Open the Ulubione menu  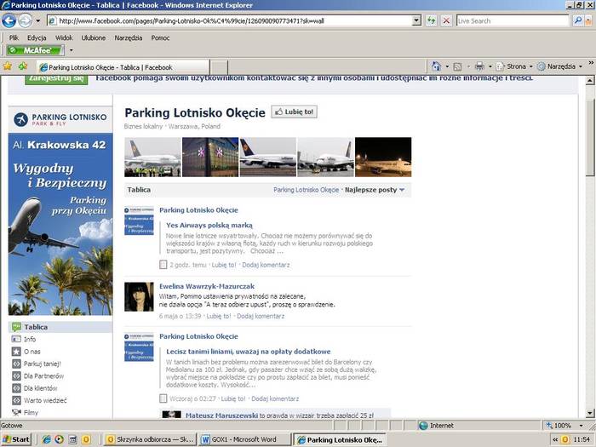pos(94,37)
